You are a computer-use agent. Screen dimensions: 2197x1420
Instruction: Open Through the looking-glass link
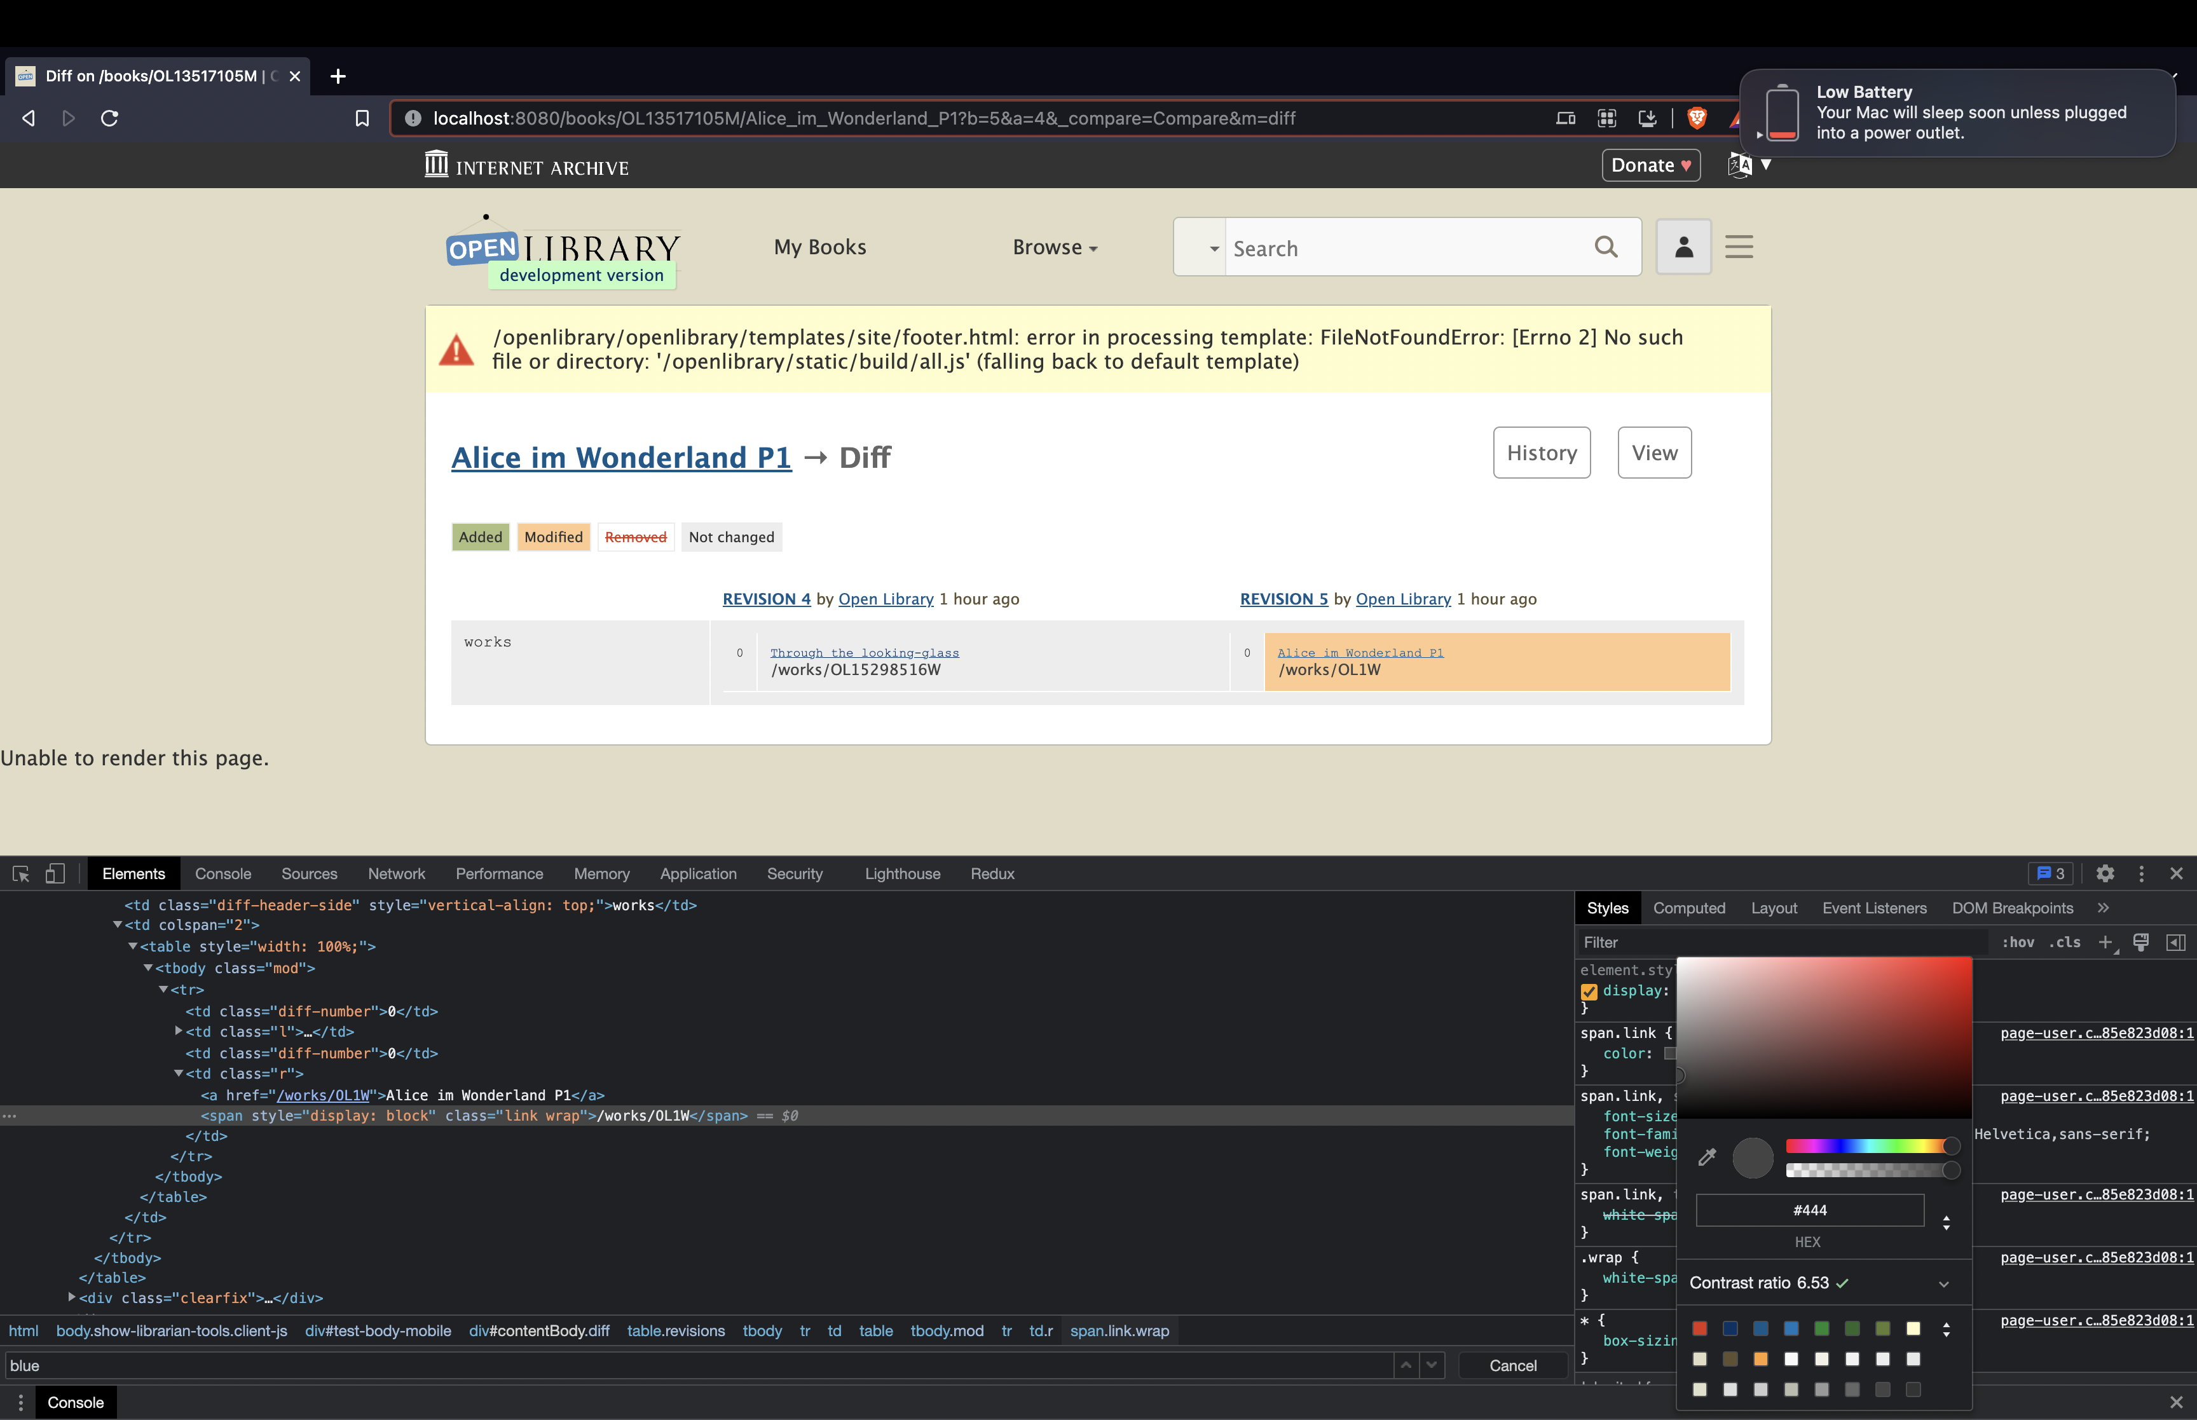point(864,653)
